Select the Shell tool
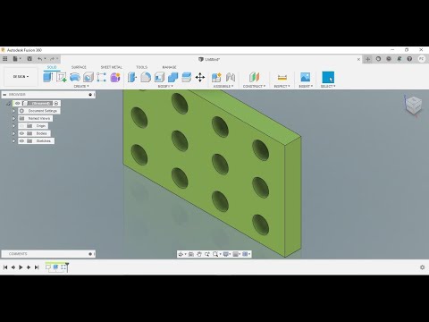Viewport: 429px width, 322px height. 159,77
